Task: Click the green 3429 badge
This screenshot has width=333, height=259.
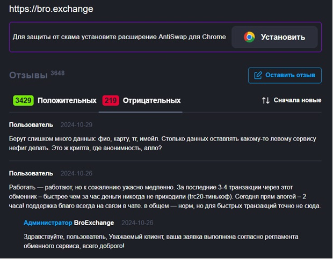Action: click(x=23, y=100)
